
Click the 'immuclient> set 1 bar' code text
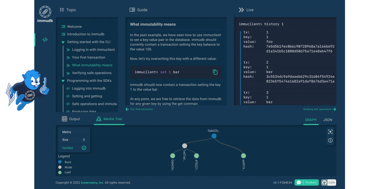click(157, 72)
